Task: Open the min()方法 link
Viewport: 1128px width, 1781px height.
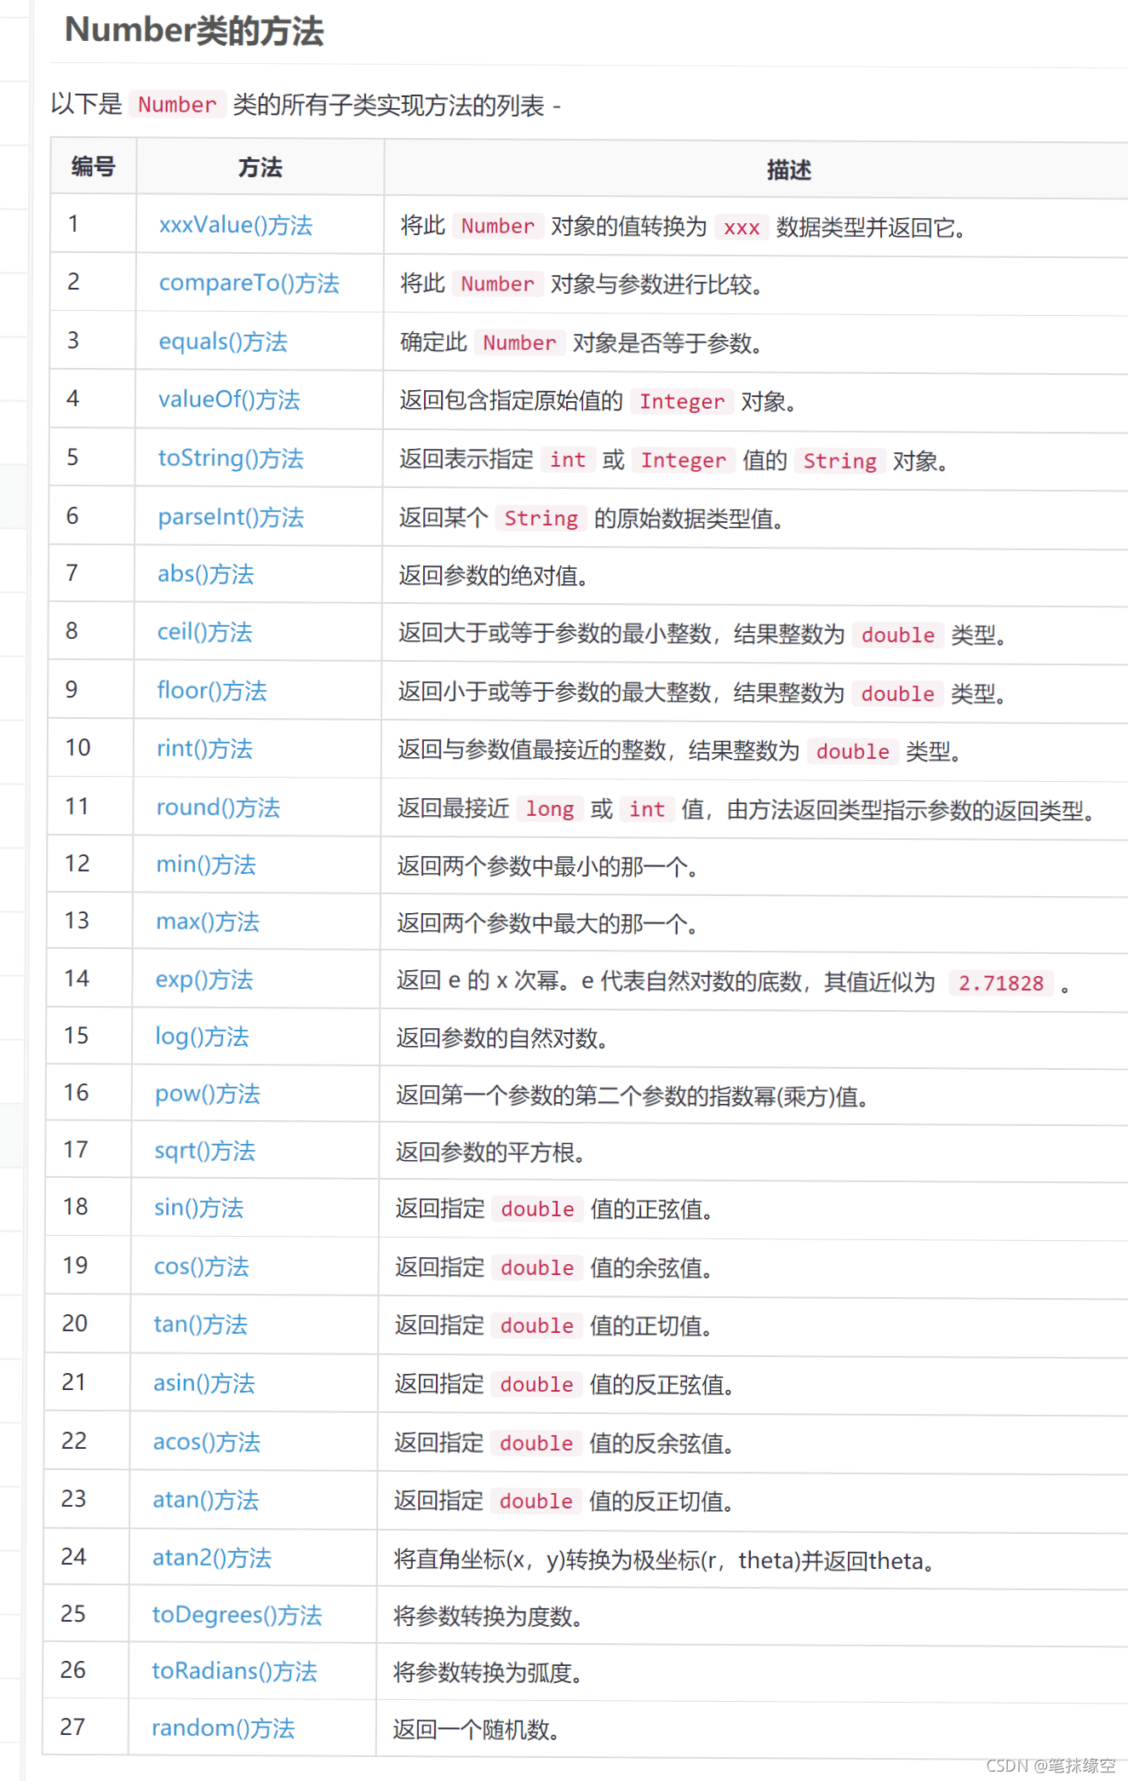Action: tap(206, 865)
